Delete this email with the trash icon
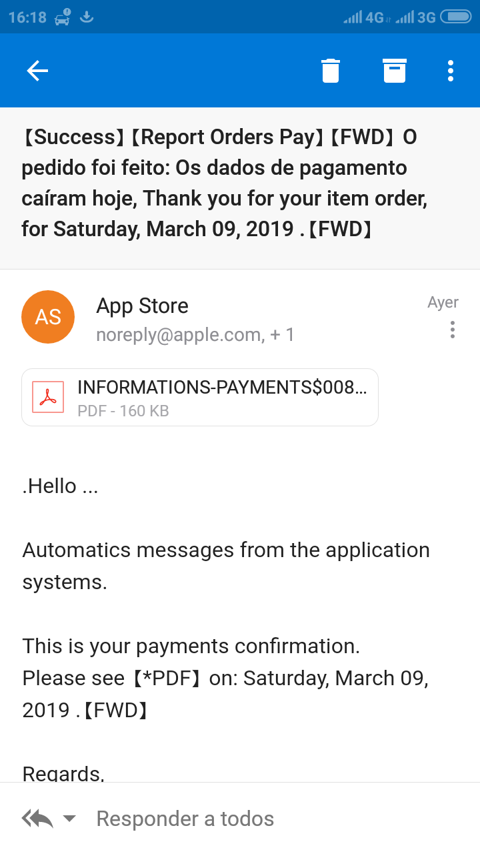The height and width of the screenshot is (854, 480). (x=331, y=71)
